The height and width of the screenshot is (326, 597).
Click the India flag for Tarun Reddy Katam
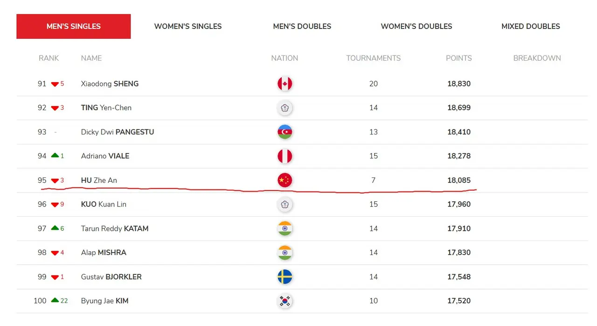pos(285,228)
